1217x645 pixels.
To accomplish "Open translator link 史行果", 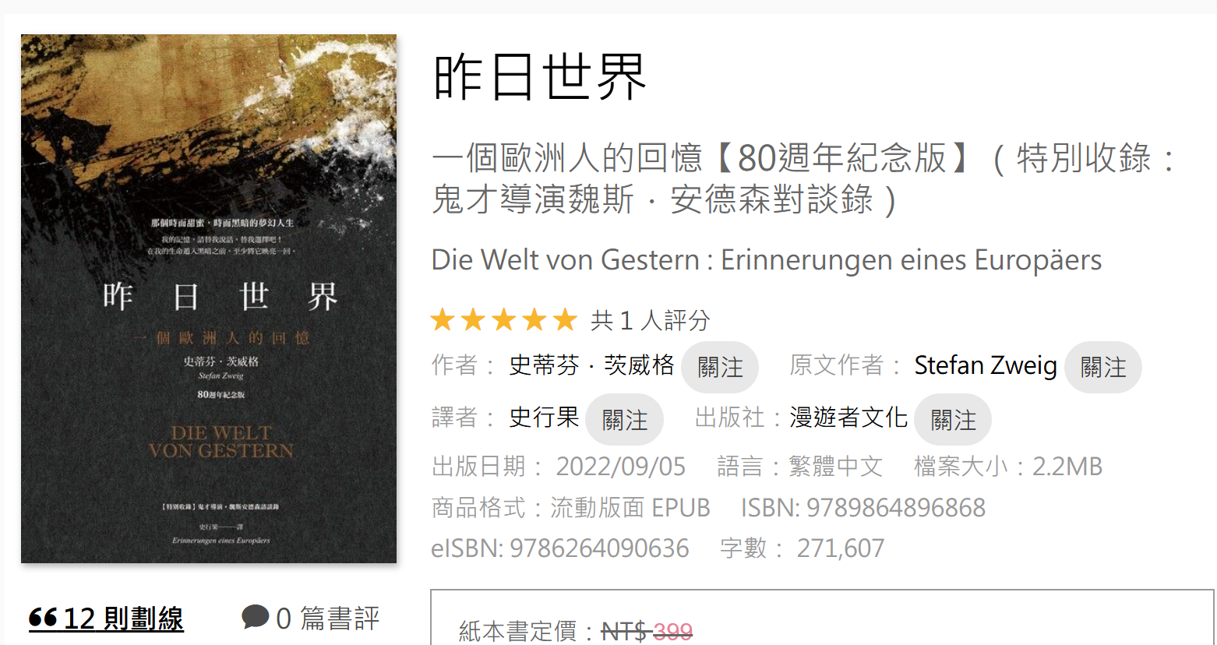I will click(x=544, y=418).
